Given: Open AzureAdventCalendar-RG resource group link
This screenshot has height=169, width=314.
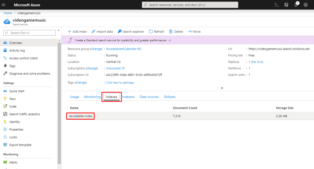Looking at the screenshot, I should click(x=123, y=49).
